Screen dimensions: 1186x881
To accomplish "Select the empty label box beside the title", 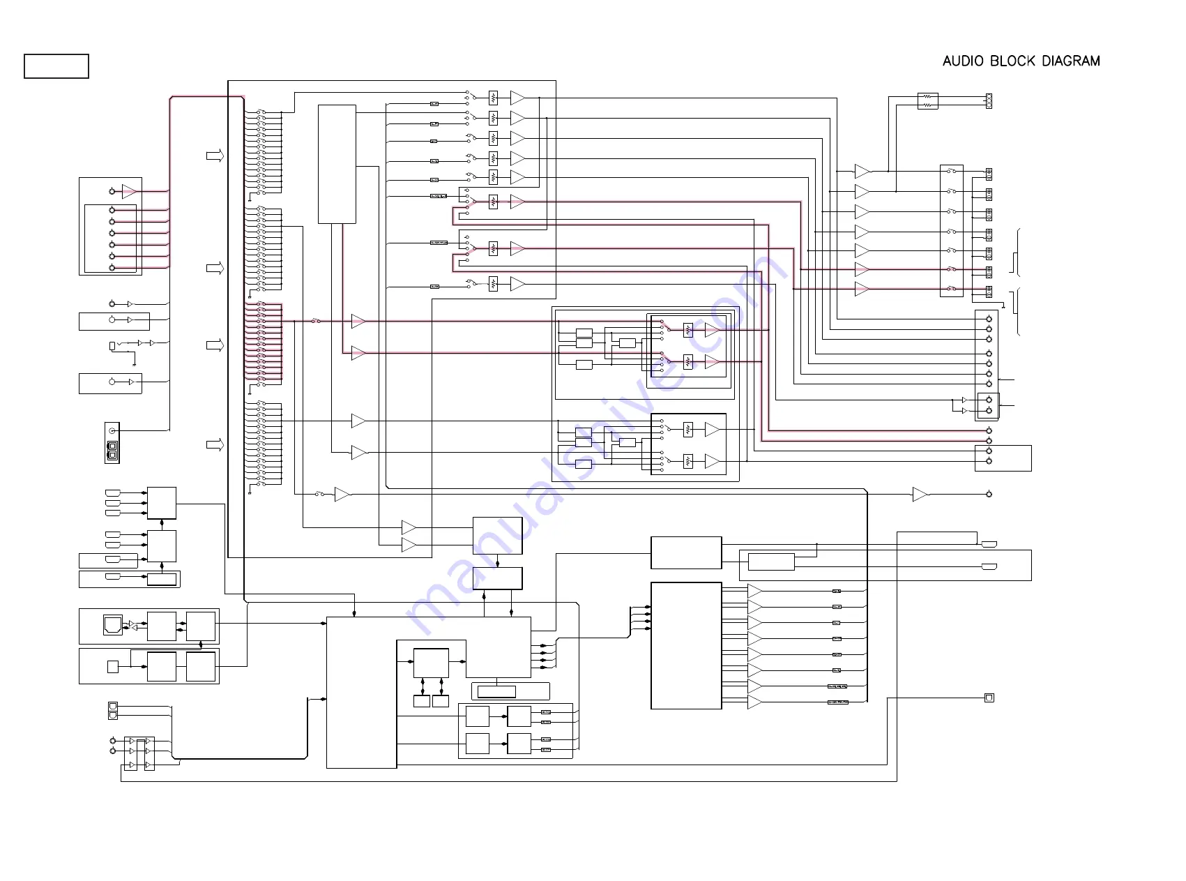I will point(56,66).
